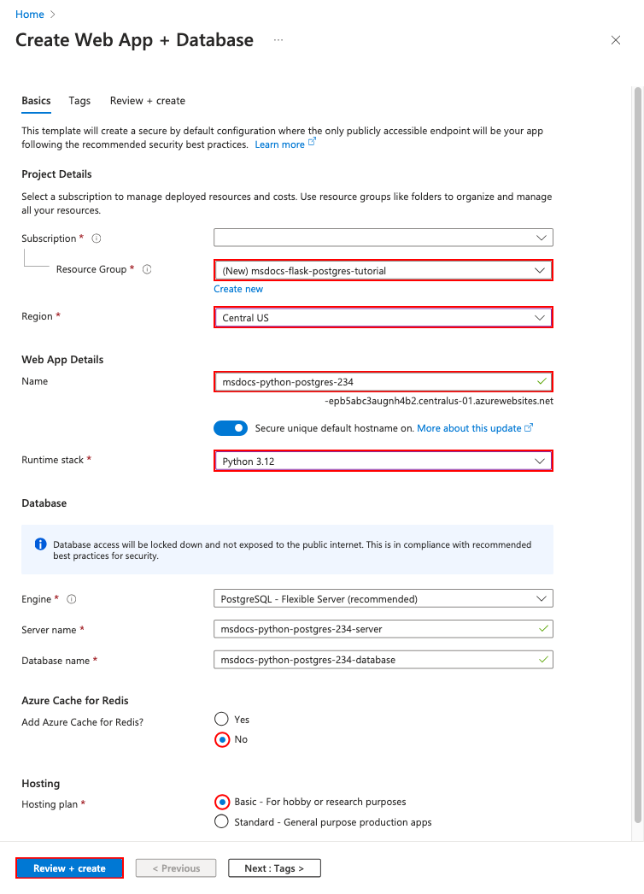The width and height of the screenshot is (644, 894).
Task: Switch to the Tags tab
Action: pyautogui.click(x=79, y=101)
